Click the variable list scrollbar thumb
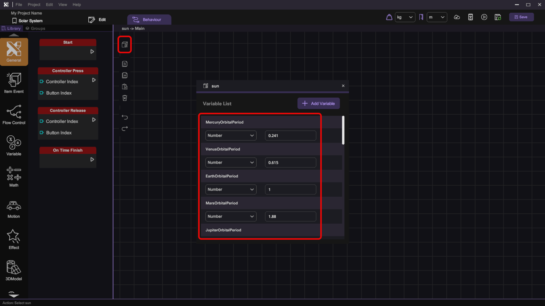Viewport: 545px width, 306px height. [343, 130]
